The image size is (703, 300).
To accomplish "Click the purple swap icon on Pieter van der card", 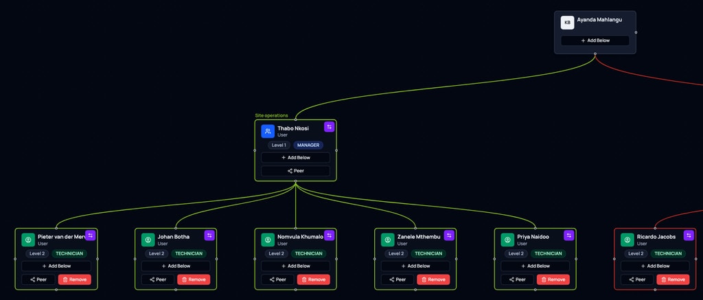I will [x=90, y=235].
